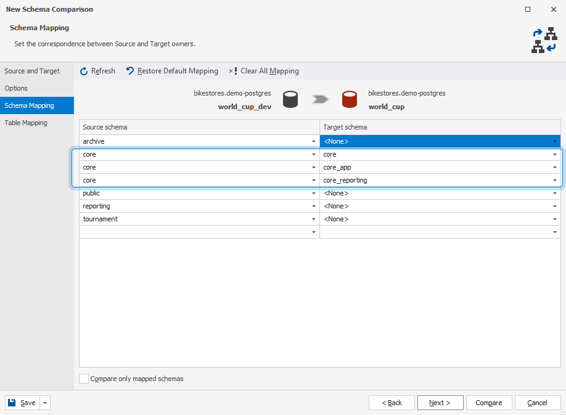Expand public source schema dropdown
The image size is (566, 415).
[314, 194]
